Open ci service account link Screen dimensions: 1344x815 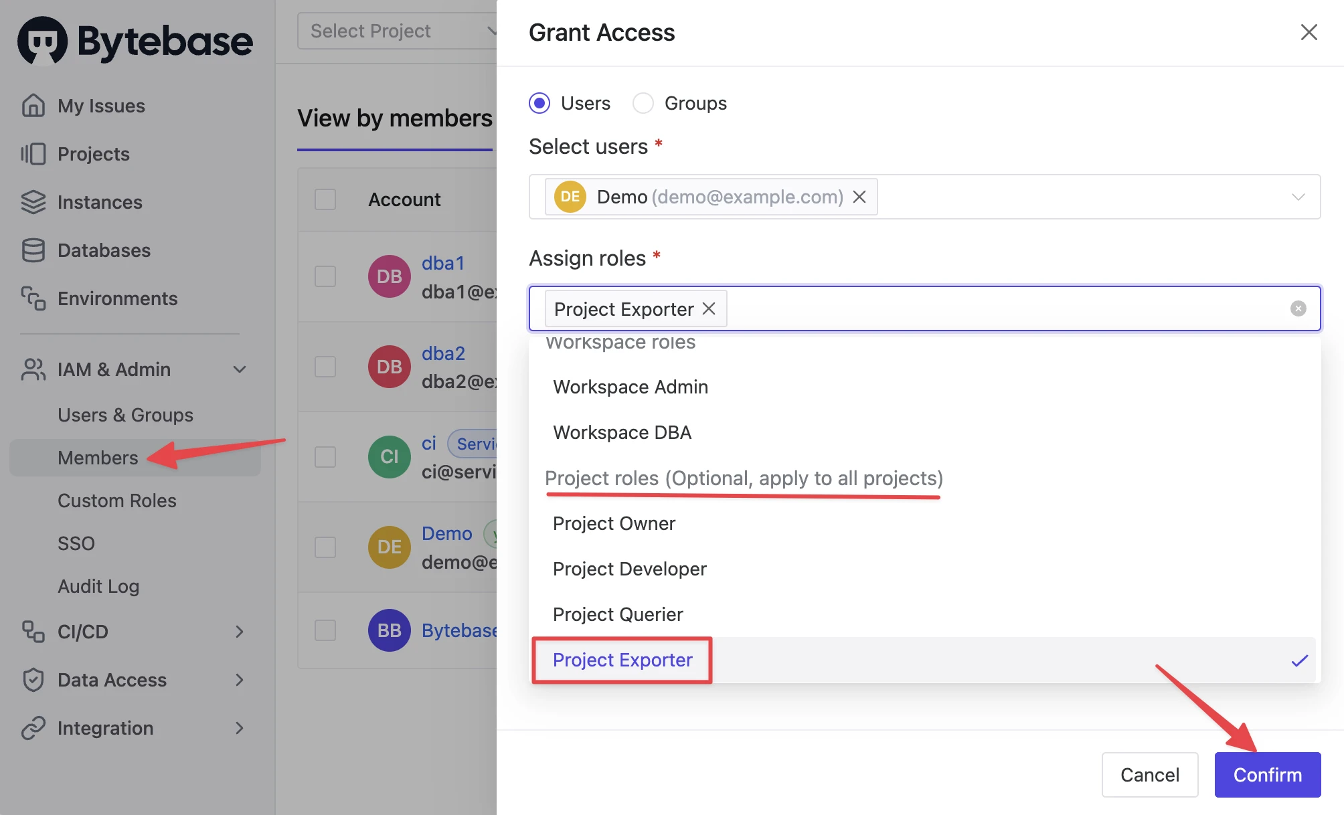[429, 443]
